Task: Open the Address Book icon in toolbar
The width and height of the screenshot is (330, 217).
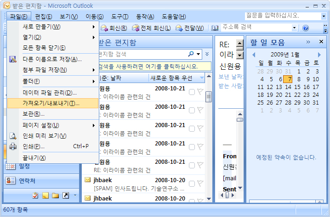Action: [215, 28]
